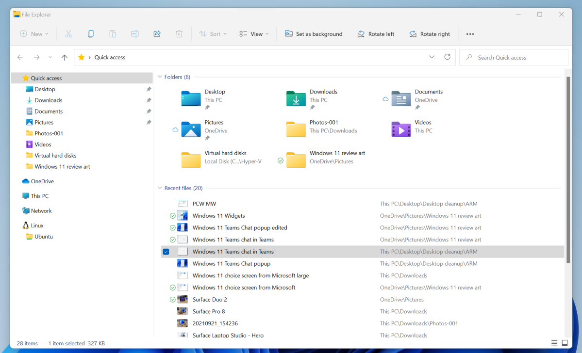Open the Desktop folder tile

tap(203, 99)
